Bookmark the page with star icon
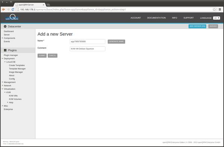 (214, 9)
